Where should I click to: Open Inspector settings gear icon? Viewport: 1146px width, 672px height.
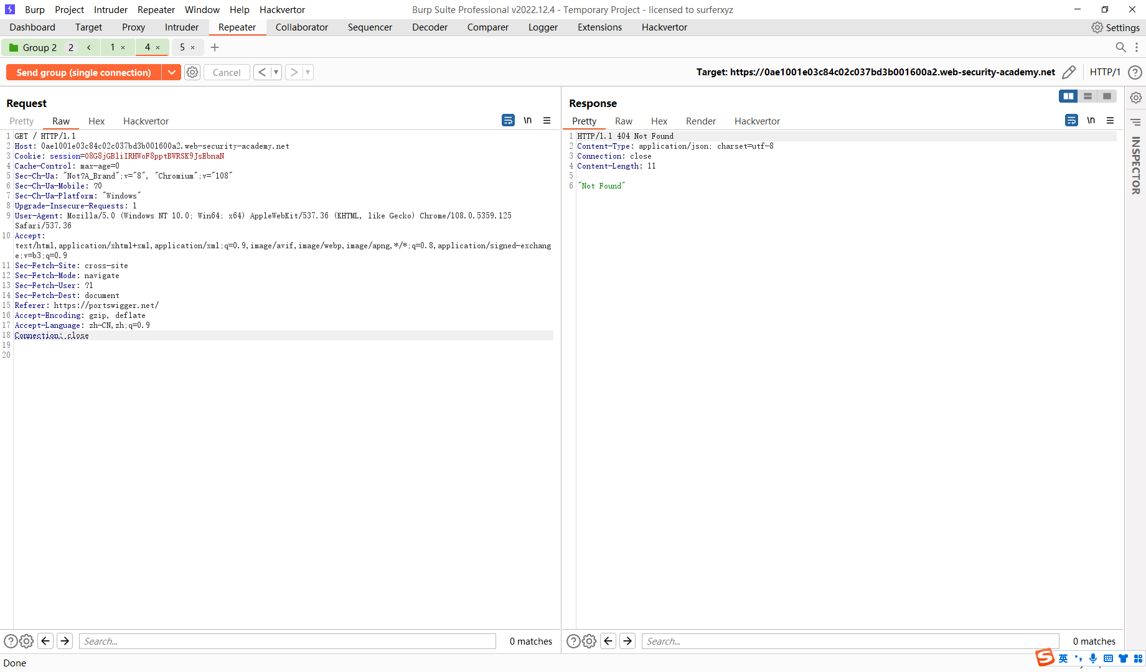click(x=1136, y=98)
